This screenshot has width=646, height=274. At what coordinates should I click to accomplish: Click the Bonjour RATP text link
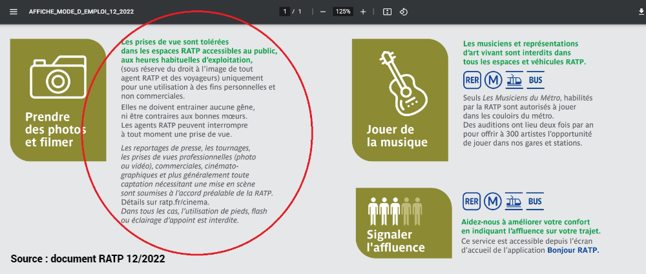coord(573,250)
